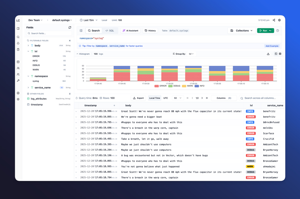Open notifications bell in left sidebar
Screen dimensions: 300x199
[x=18, y=43]
